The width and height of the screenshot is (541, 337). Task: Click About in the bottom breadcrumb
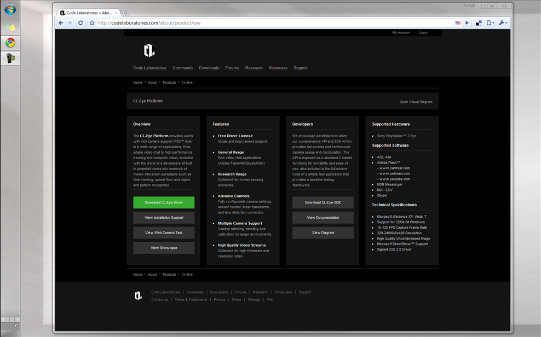[153, 274]
